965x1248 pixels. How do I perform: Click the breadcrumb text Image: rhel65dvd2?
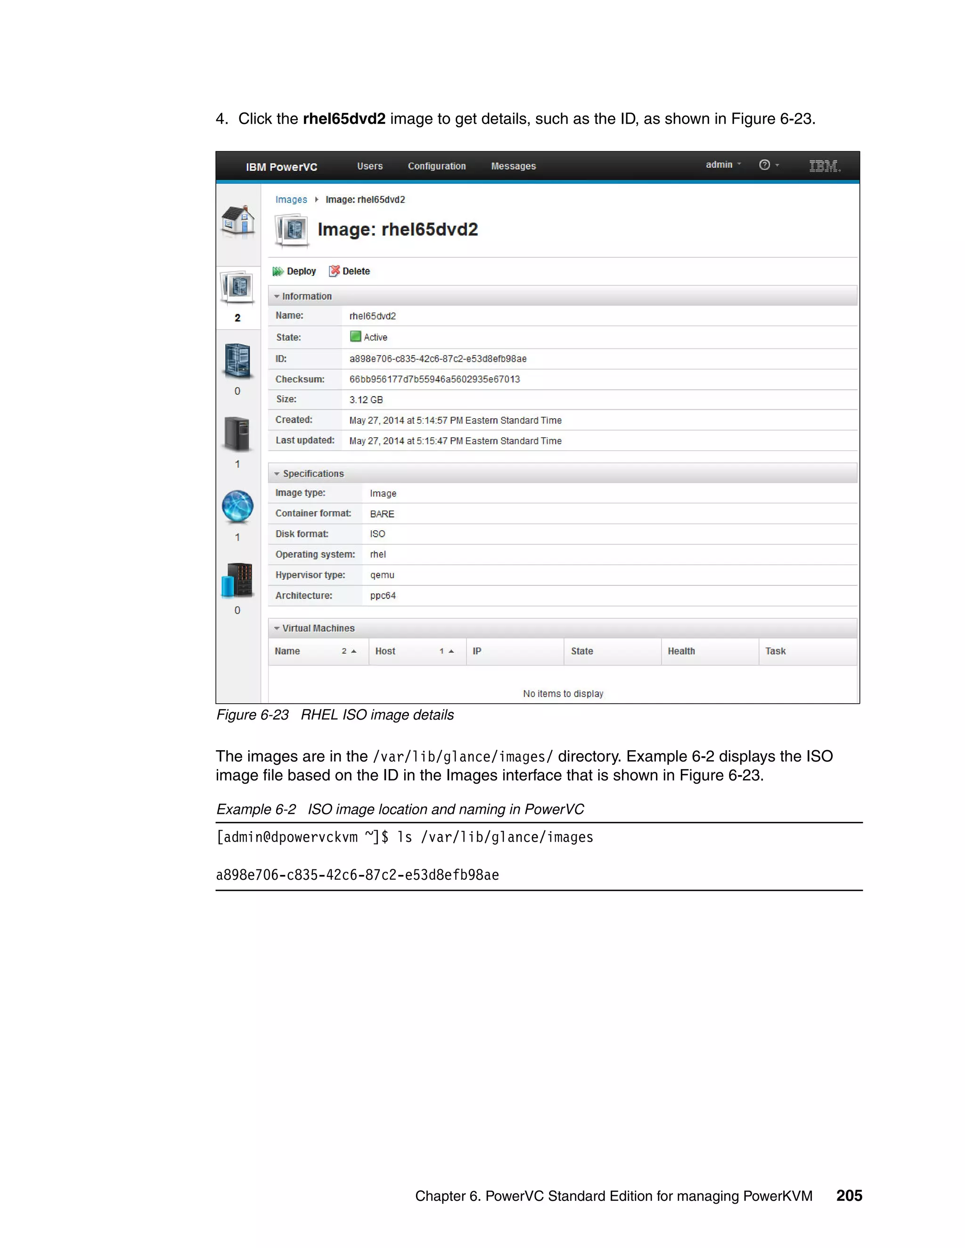pyautogui.click(x=365, y=199)
